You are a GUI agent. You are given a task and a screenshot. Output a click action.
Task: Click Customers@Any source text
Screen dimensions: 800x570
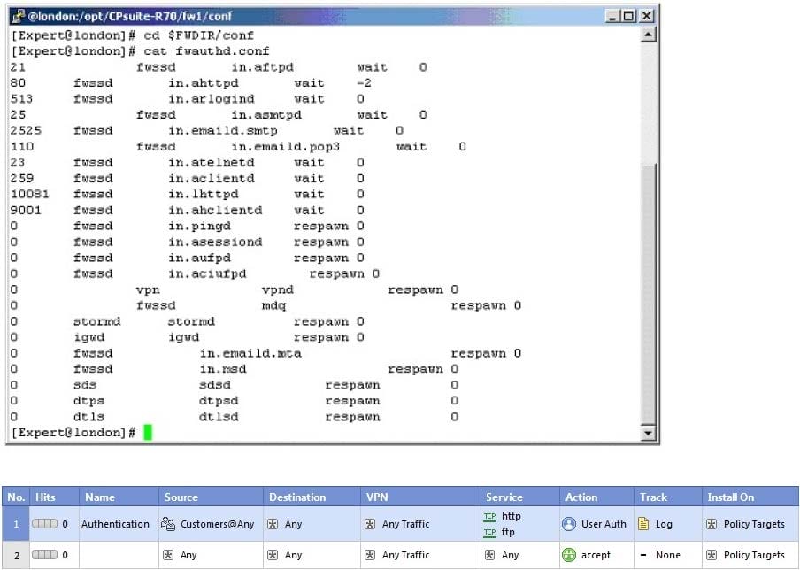point(218,524)
